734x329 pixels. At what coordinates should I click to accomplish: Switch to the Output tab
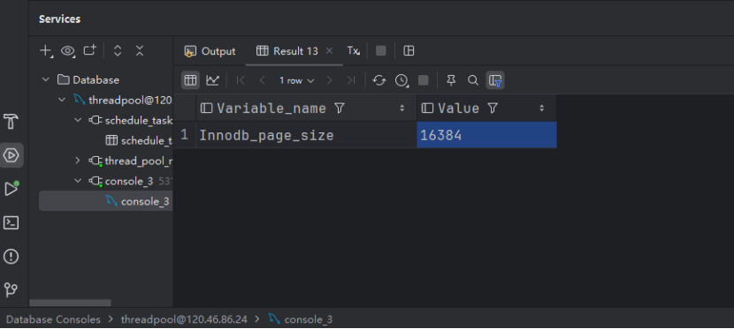point(210,51)
